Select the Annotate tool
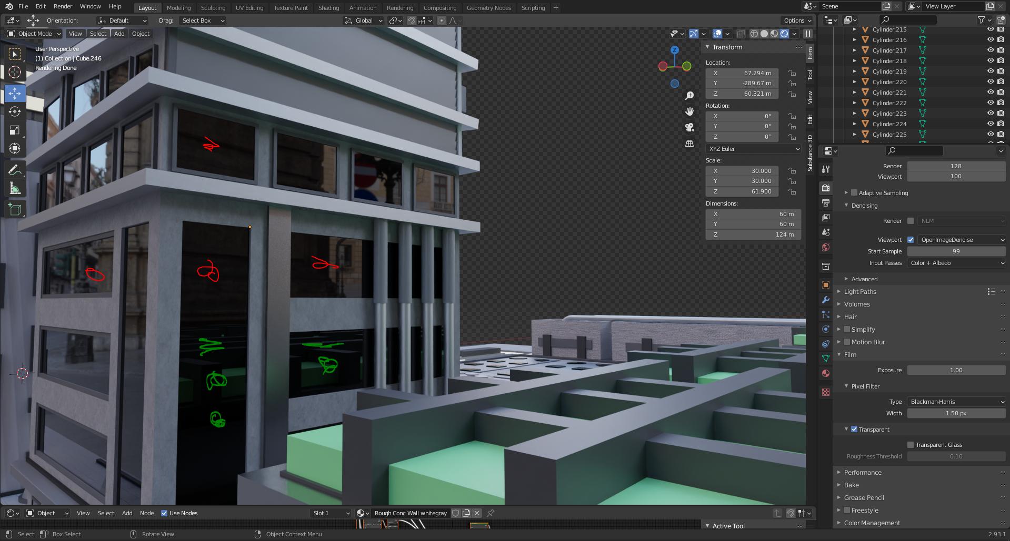Viewport: 1010px width, 541px height. pos(15,169)
